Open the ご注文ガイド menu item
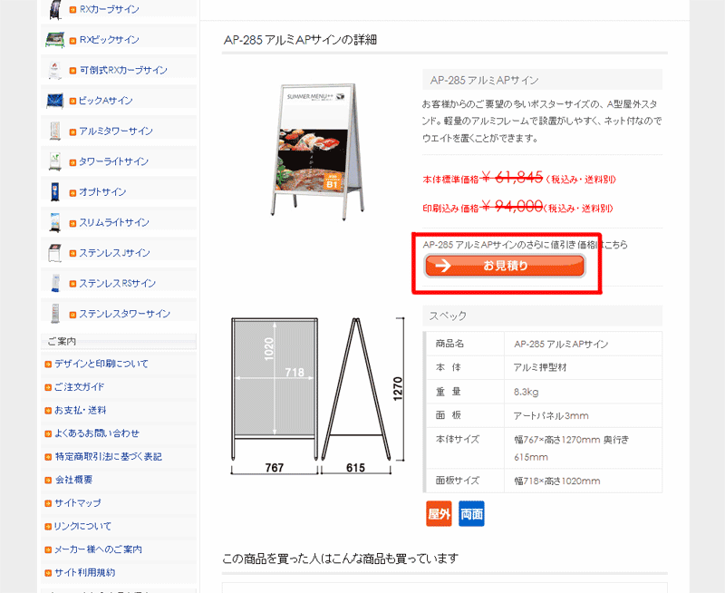725x593 pixels. [x=79, y=387]
